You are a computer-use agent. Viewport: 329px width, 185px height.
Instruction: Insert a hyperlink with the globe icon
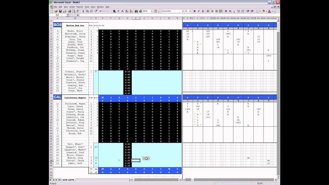(114, 11)
